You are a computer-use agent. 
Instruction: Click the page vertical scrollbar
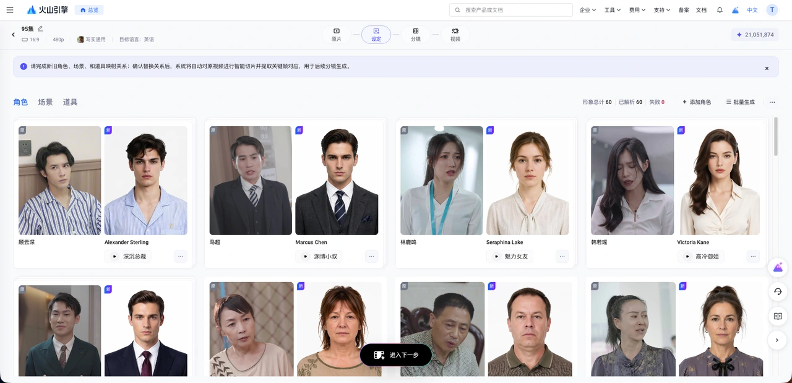click(777, 137)
